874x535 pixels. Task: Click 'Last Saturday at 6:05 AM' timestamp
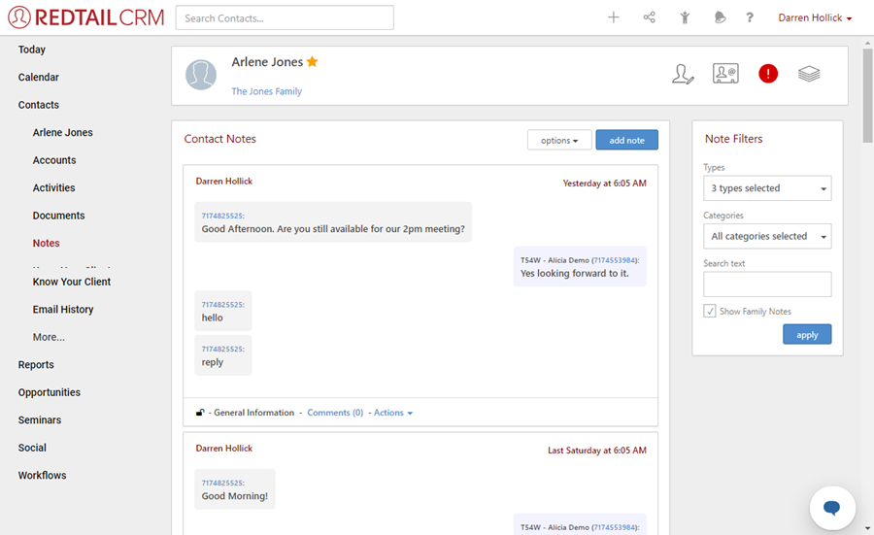click(597, 451)
